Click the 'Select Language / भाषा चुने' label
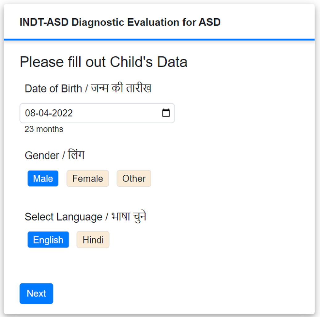The image size is (320, 317). click(85, 217)
